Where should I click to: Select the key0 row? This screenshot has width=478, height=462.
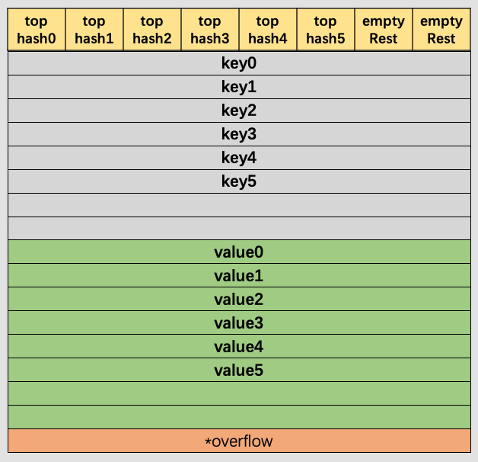click(x=239, y=63)
